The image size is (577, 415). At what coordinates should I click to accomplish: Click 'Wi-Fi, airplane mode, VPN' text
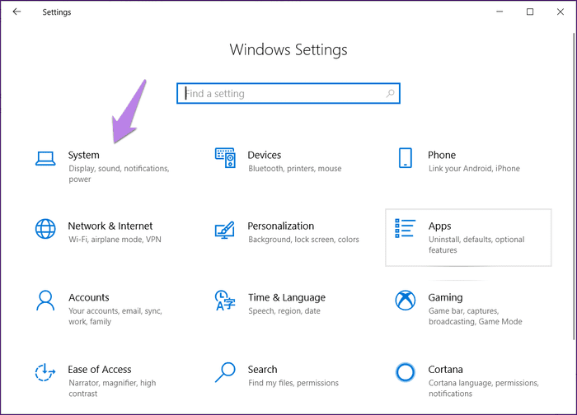point(115,240)
